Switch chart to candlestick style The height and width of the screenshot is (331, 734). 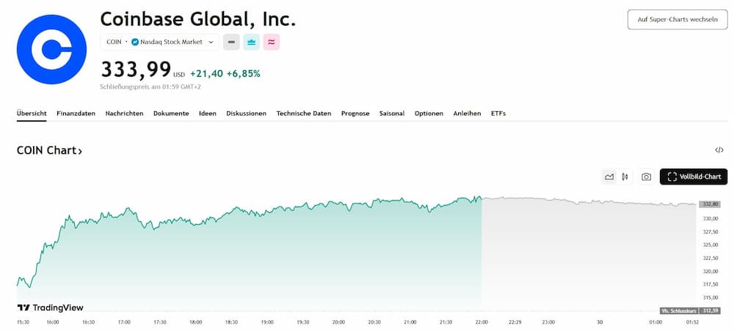point(625,176)
